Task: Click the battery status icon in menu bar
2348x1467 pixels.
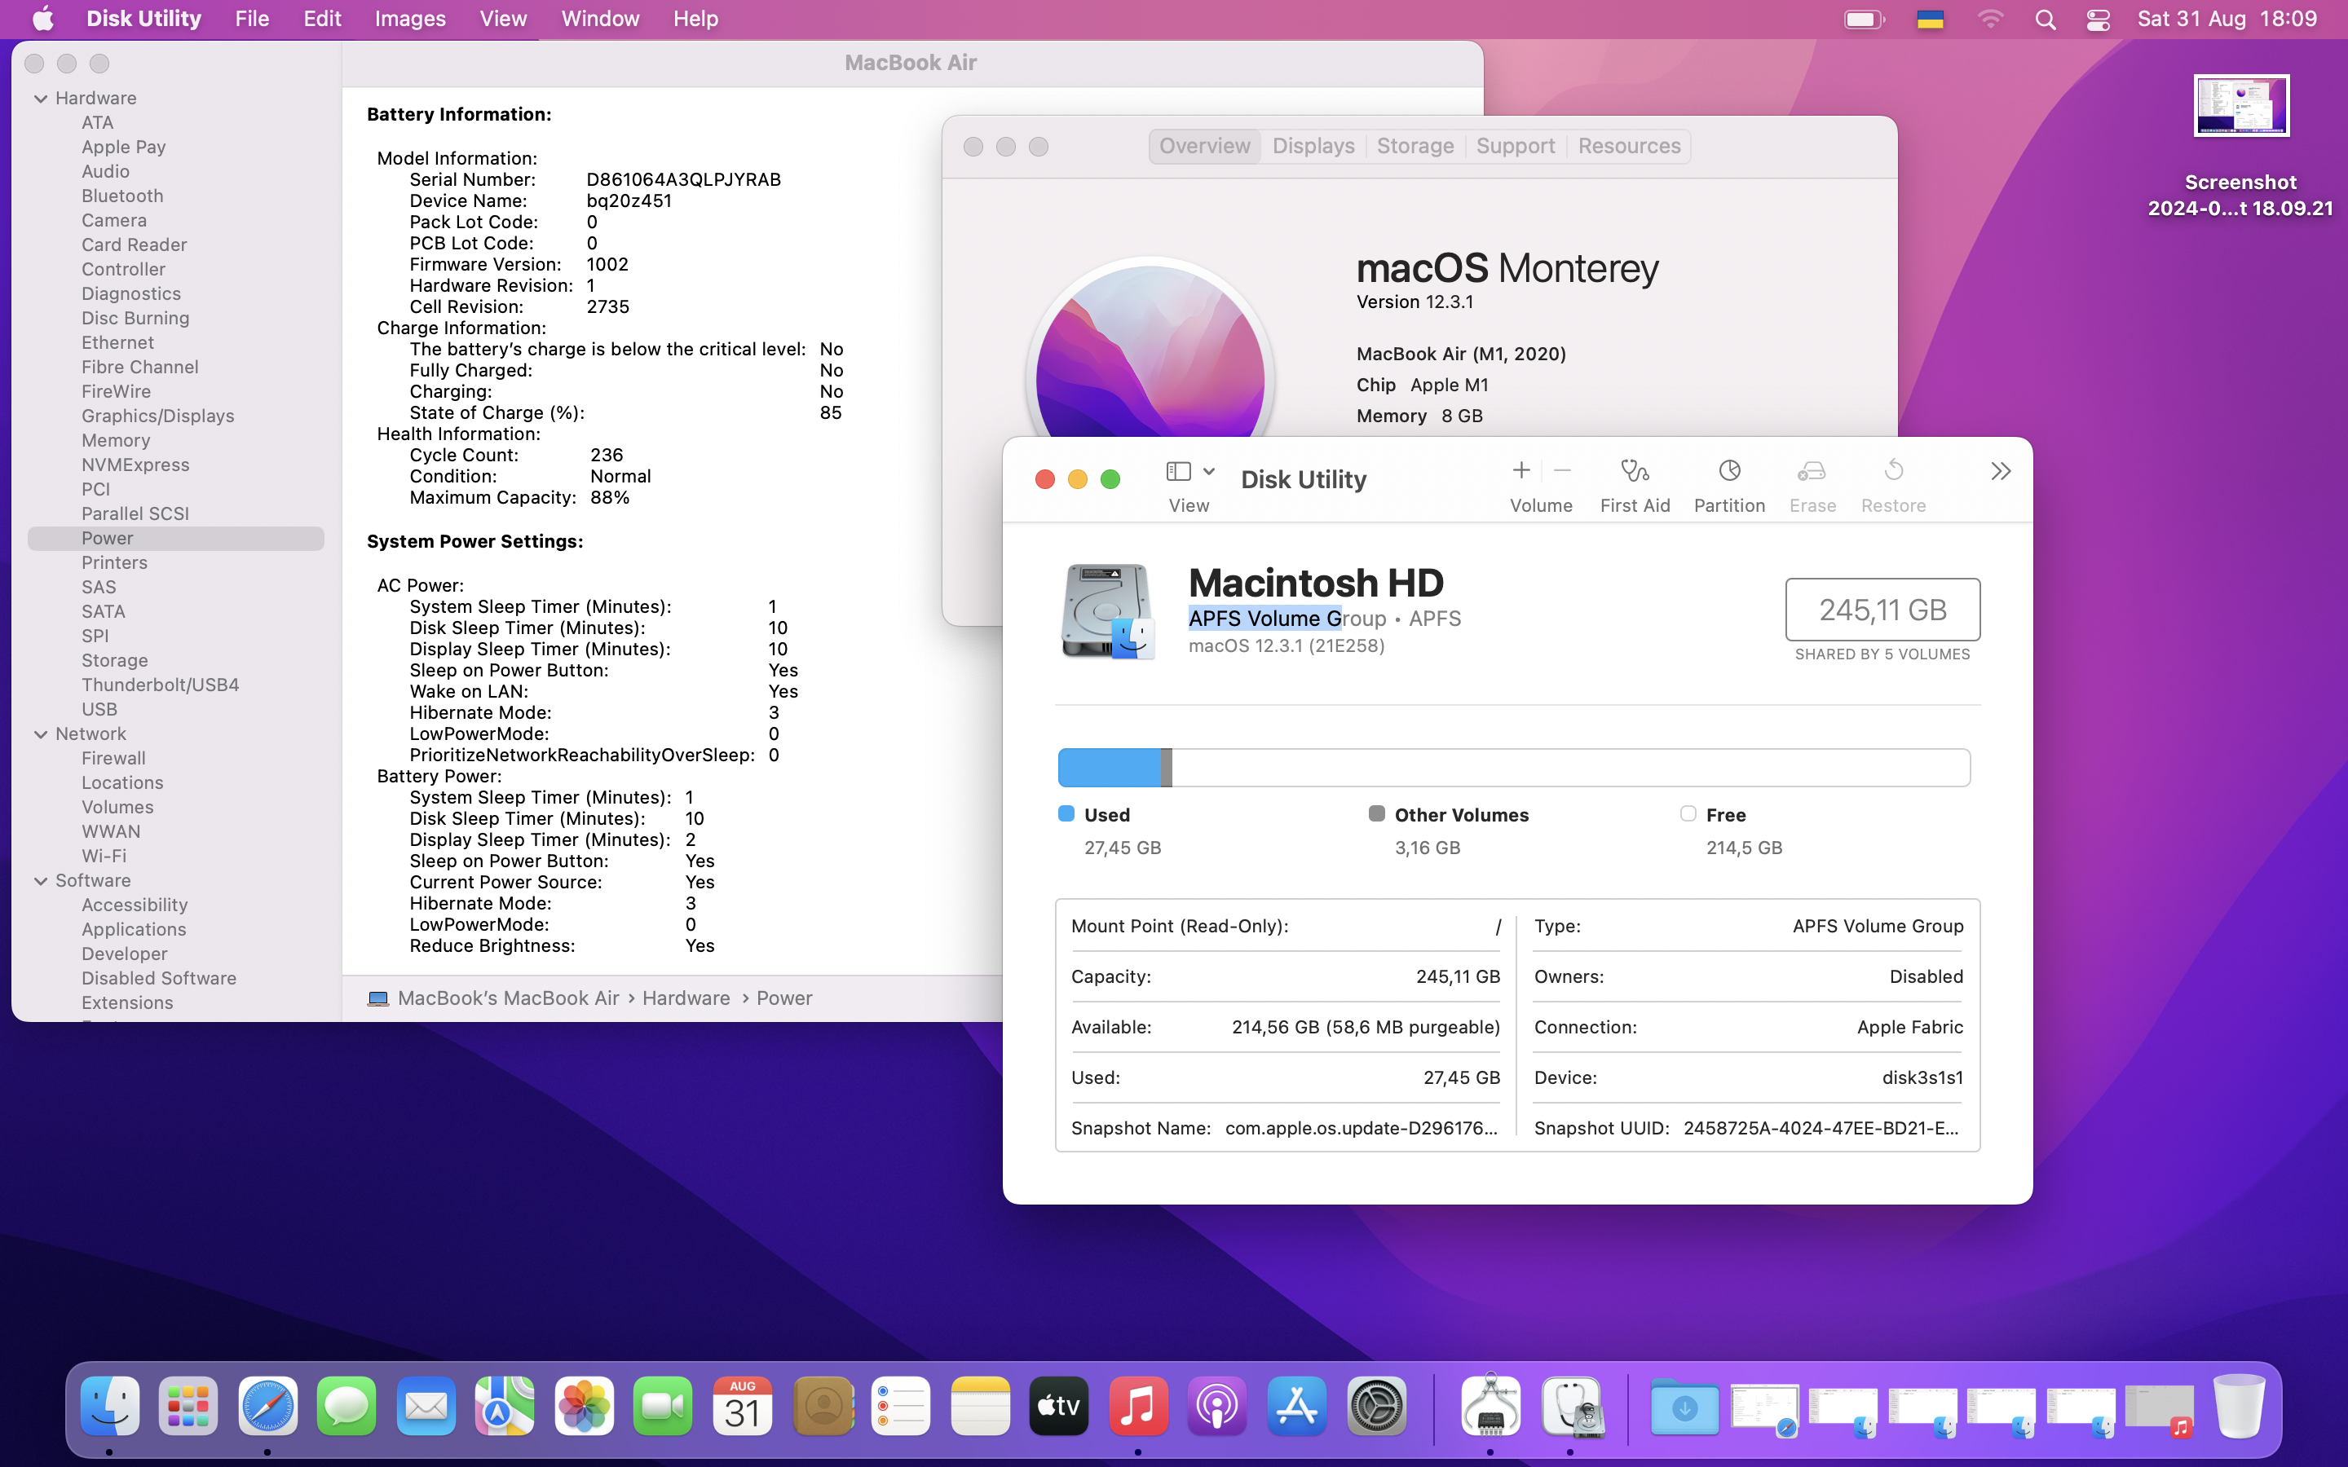Action: click(x=1864, y=20)
